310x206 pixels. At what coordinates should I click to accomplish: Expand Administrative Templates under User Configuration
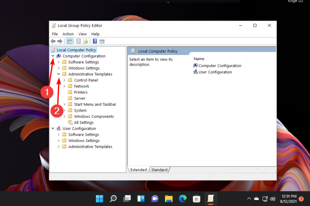(x=59, y=147)
